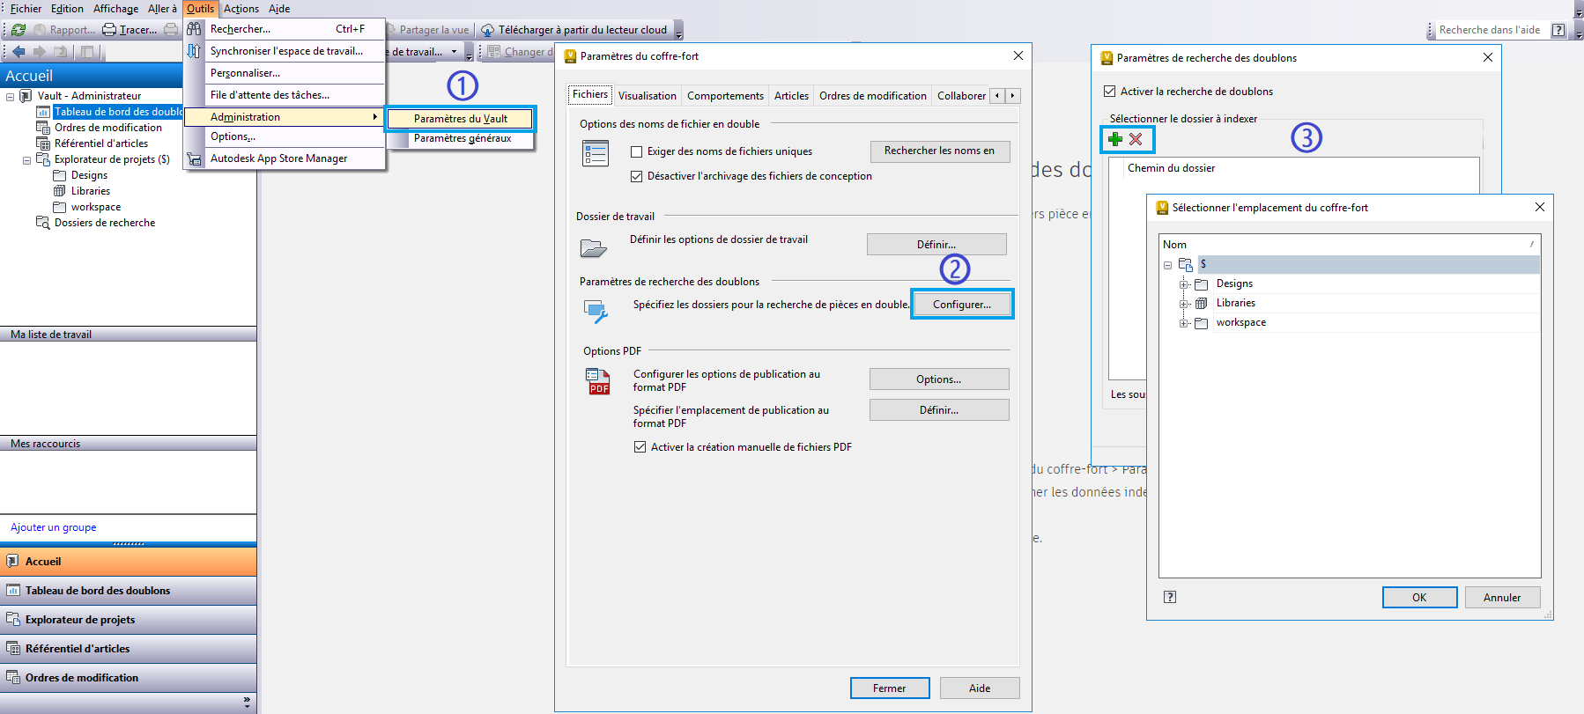
Task: Click the chevron at the bottom of the navigation pane
Action: (x=247, y=702)
